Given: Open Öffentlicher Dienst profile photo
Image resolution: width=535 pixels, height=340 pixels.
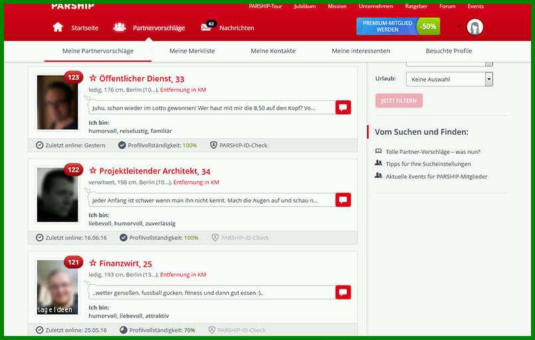Looking at the screenshot, I should pos(57,102).
